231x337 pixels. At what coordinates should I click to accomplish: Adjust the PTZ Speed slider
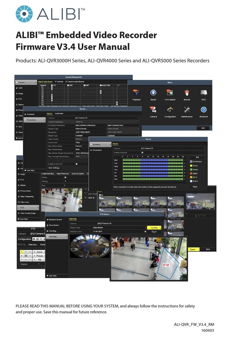[x=38, y=264]
